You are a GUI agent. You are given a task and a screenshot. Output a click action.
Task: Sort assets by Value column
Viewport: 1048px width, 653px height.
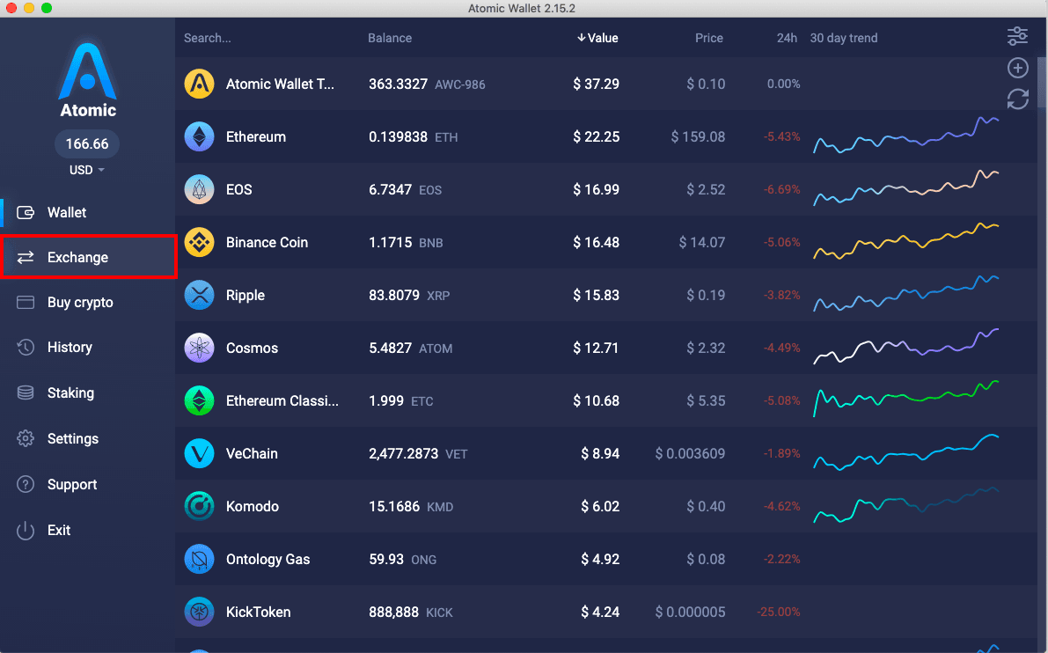(598, 38)
